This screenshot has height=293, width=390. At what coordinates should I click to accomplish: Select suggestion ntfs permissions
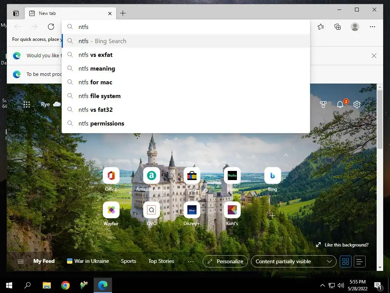pyautogui.click(x=186, y=123)
